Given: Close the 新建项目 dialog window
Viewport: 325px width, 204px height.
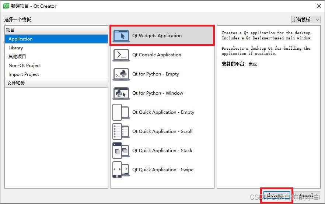Looking at the screenshot, I should [319, 6].
